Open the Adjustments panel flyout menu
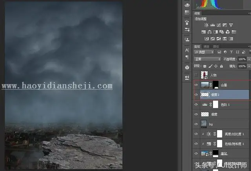 [x=249, y=13]
